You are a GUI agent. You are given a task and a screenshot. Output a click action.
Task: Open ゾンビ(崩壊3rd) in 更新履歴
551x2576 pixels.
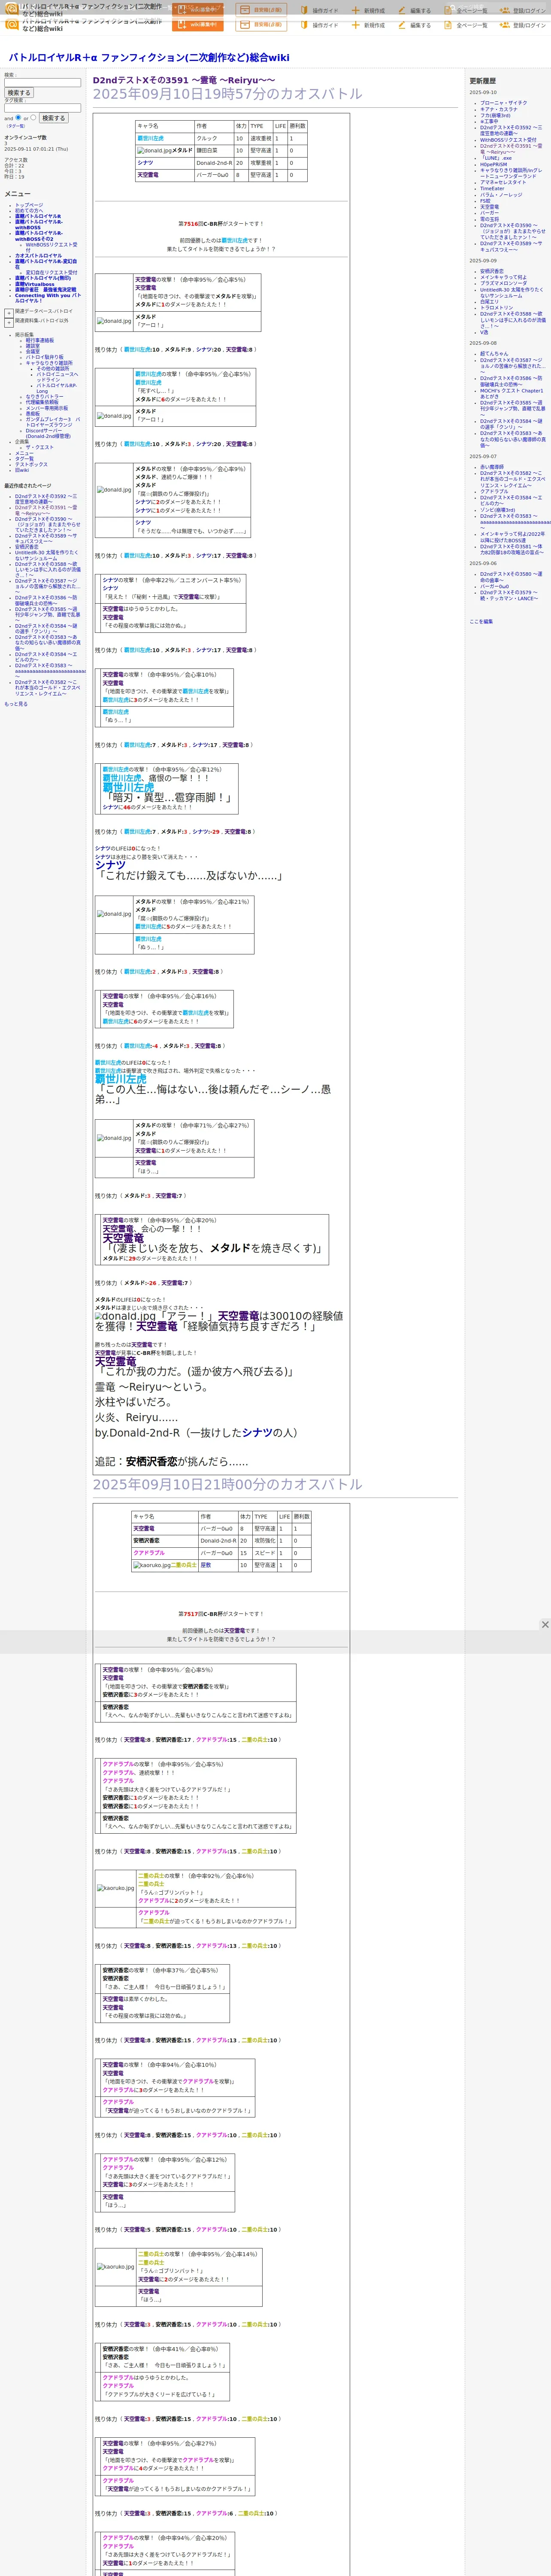point(498,510)
